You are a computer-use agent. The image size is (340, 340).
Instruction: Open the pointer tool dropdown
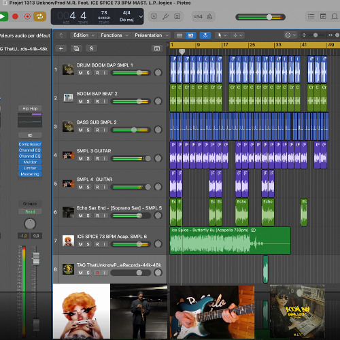pos(222,35)
